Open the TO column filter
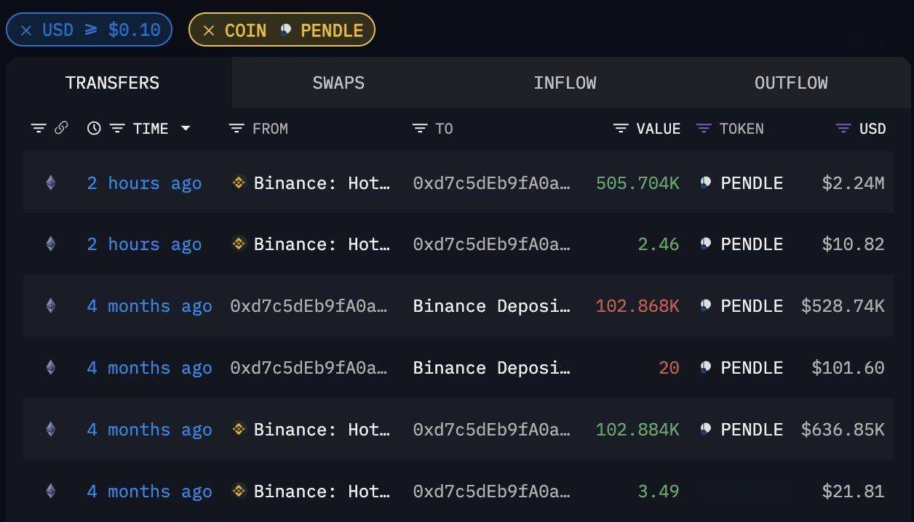 420,129
